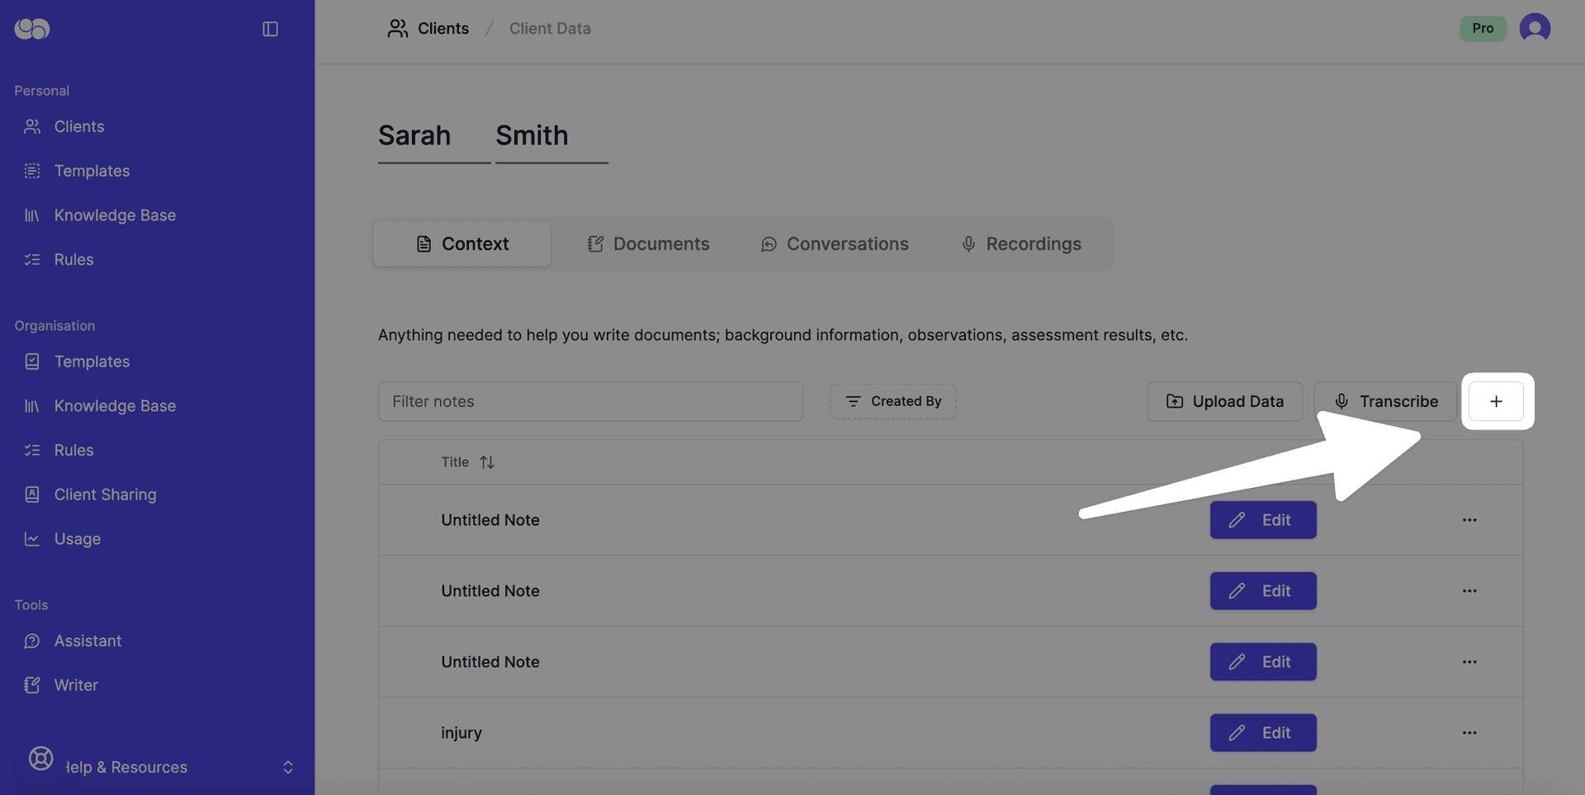Viewport: 1585px width, 795px height.
Task: Click the Filter notes input field
Action: click(x=590, y=401)
